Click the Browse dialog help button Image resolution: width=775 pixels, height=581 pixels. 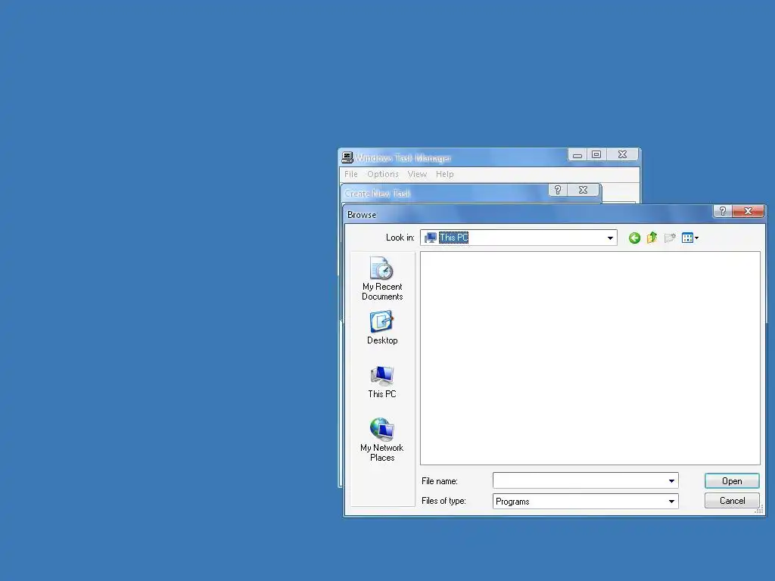723,212
